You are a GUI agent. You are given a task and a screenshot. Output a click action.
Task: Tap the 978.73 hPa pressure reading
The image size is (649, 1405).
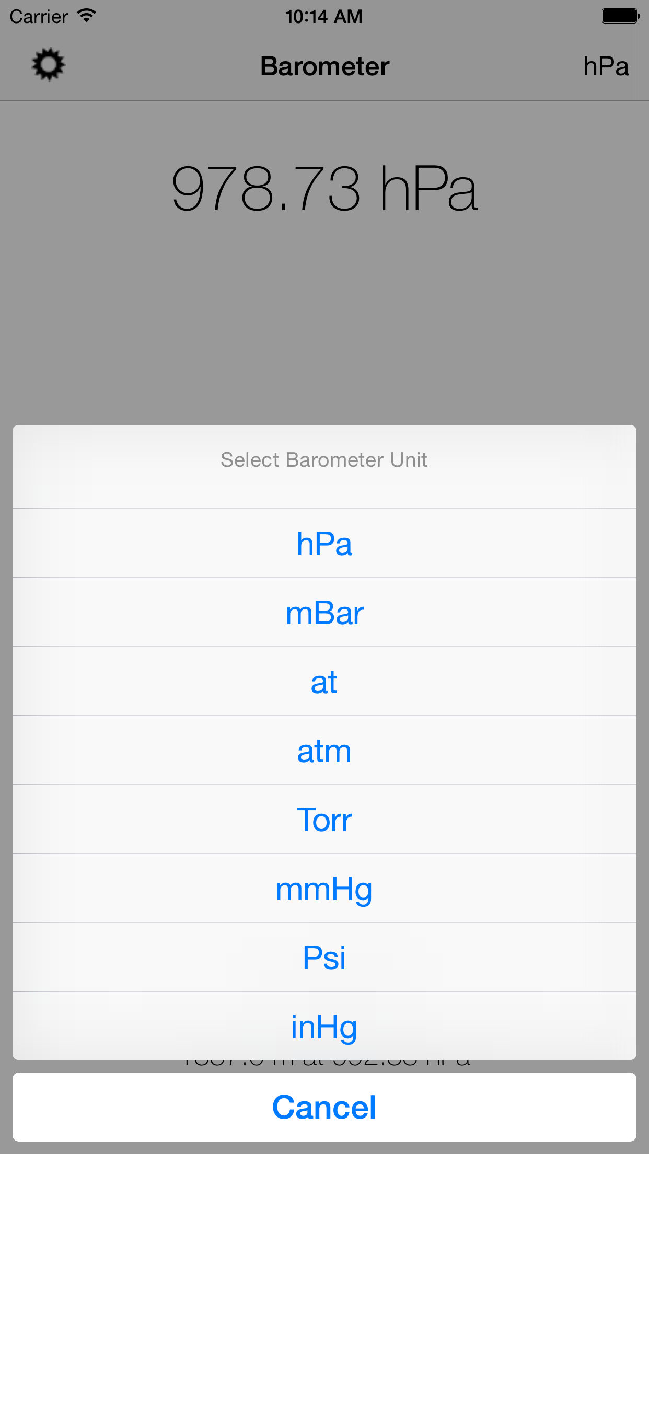point(324,189)
